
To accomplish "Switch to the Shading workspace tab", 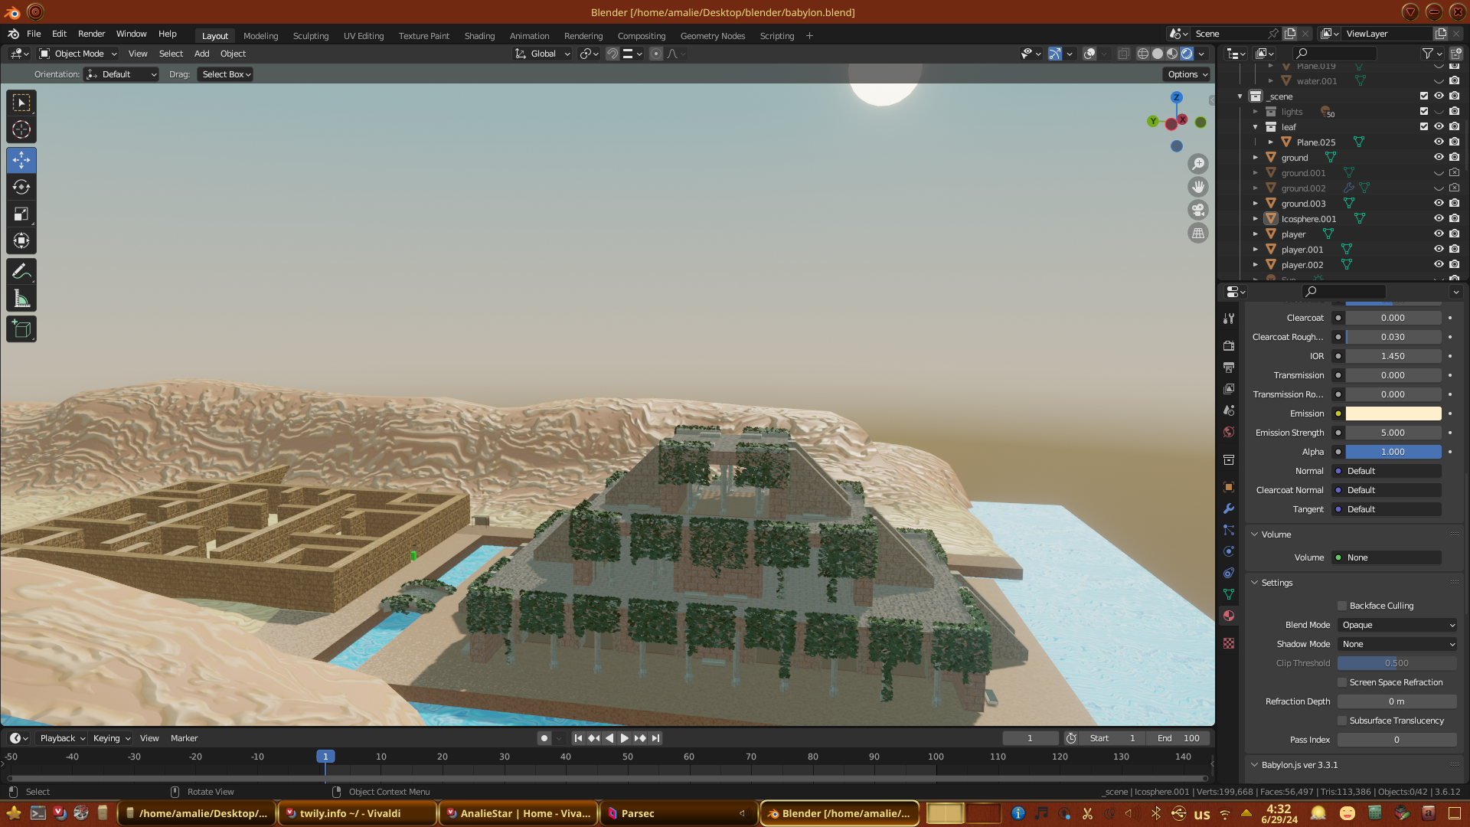I will pyautogui.click(x=479, y=36).
